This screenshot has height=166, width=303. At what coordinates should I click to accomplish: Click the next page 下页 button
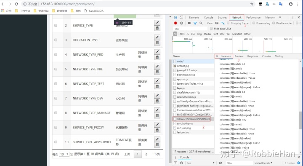tap(157, 154)
